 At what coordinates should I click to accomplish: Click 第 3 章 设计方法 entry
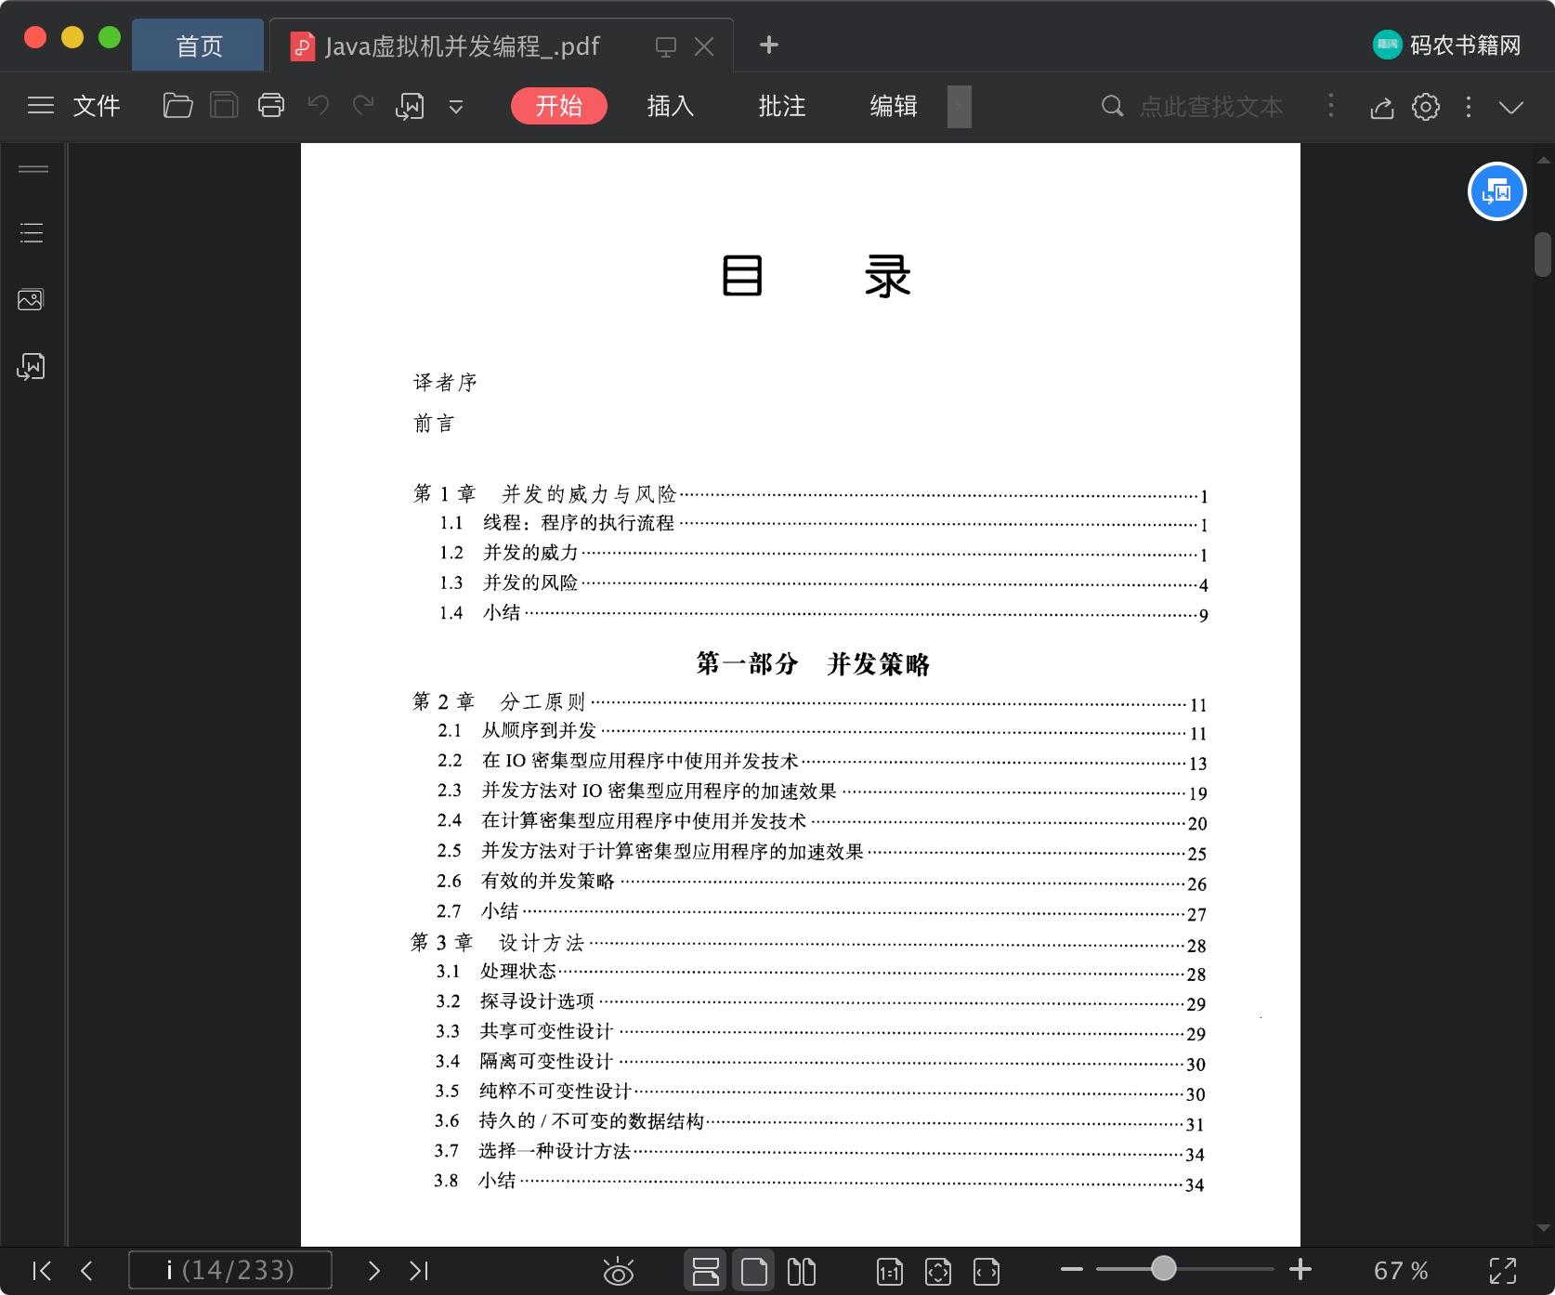point(807,944)
